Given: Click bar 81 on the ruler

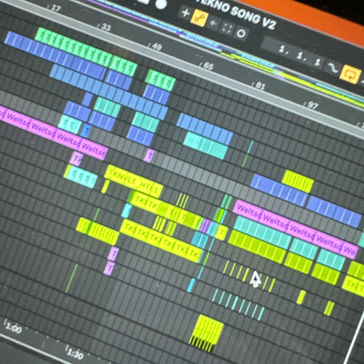Looking at the screenshot, I should pyautogui.click(x=259, y=85).
